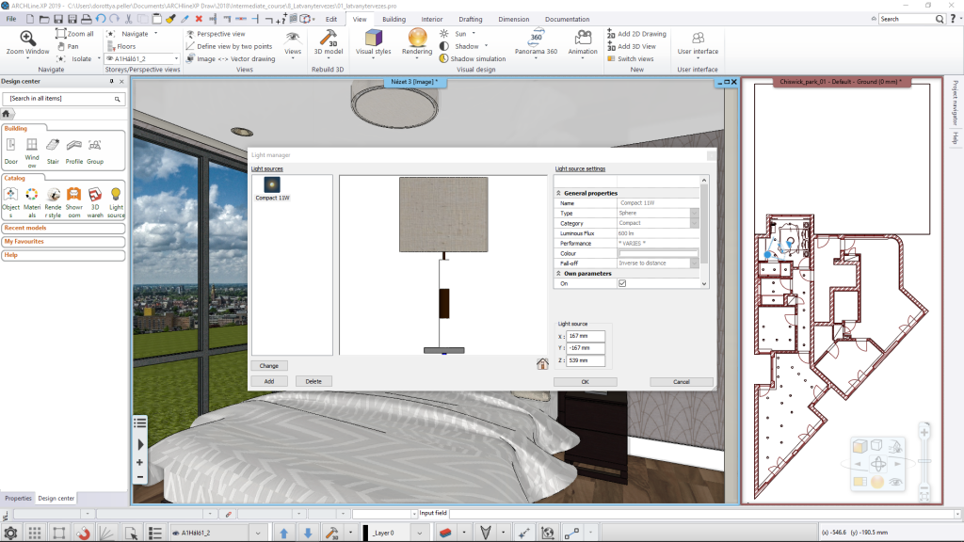964x542 pixels.
Task: Open the 3D warehouse catalog
Action: click(95, 203)
